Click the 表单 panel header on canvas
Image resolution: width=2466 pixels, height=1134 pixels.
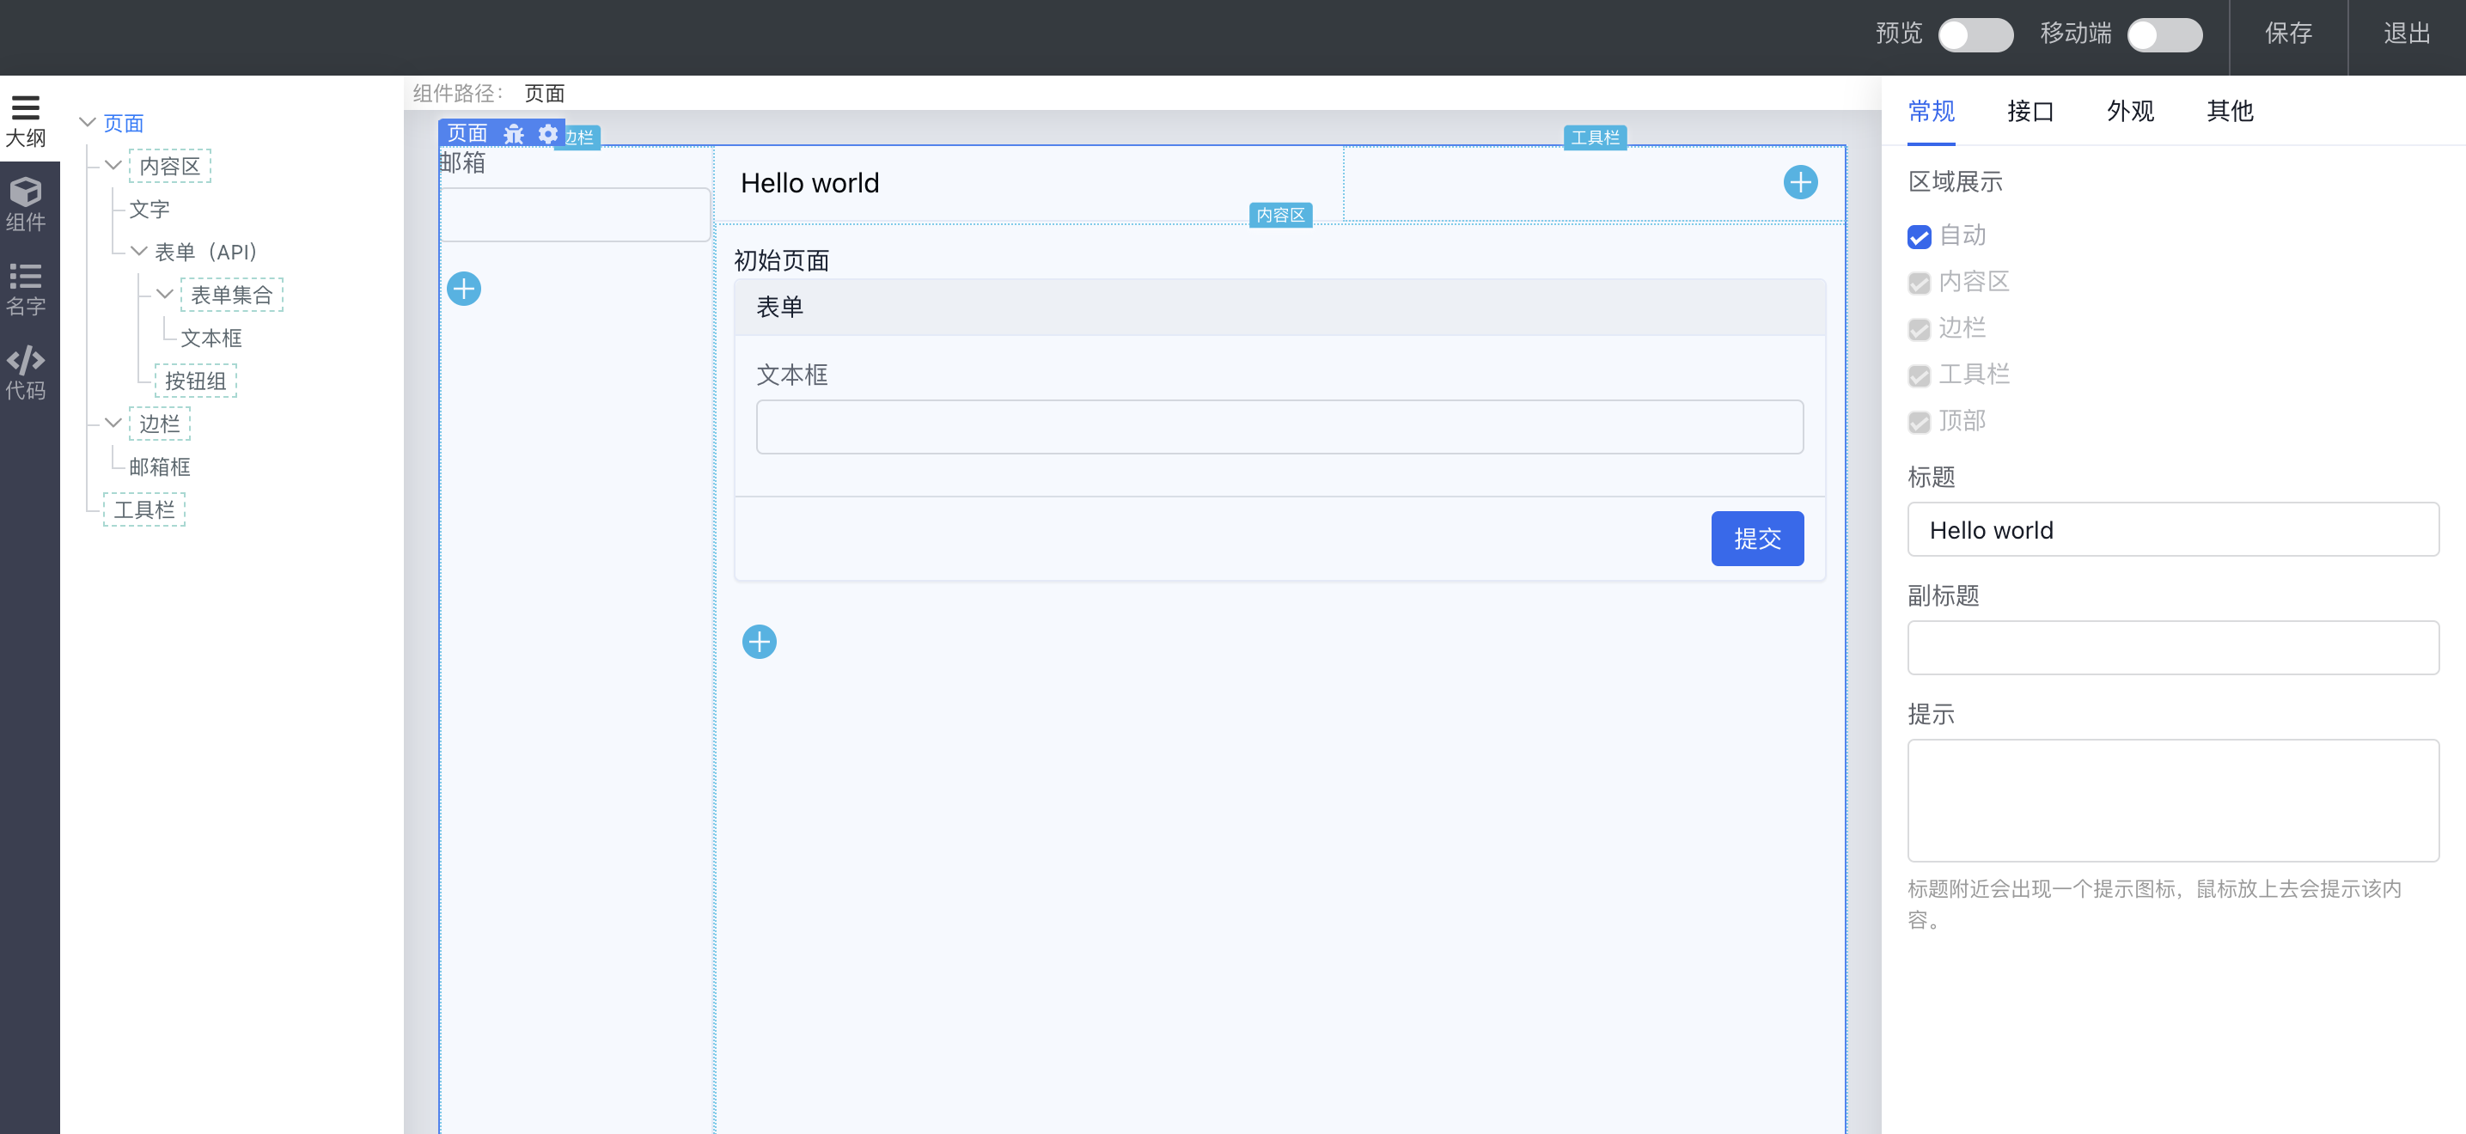tap(1279, 308)
